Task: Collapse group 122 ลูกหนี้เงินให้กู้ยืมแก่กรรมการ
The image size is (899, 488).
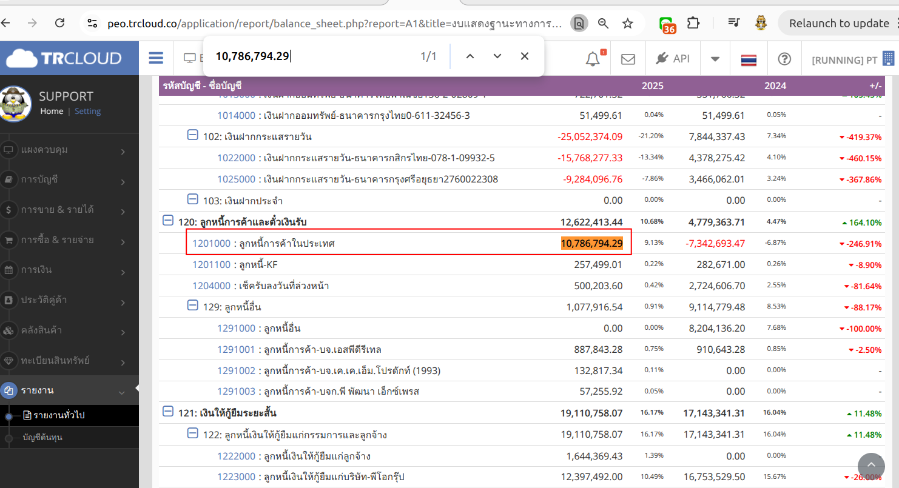Action: [x=192, y=433]
